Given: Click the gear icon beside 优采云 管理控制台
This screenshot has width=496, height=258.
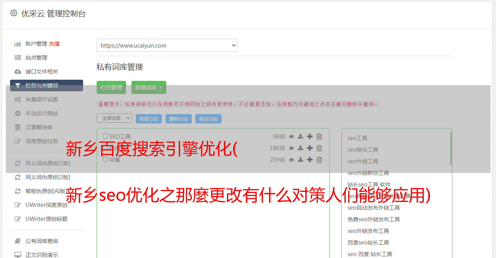Looking at the screenshot, I should (14, 13).
